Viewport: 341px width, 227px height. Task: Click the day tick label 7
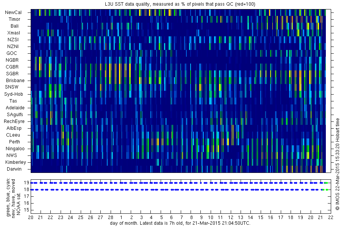181,218
